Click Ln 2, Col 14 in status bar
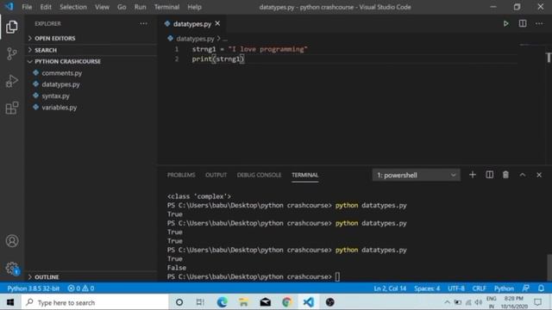 (390, 288)
